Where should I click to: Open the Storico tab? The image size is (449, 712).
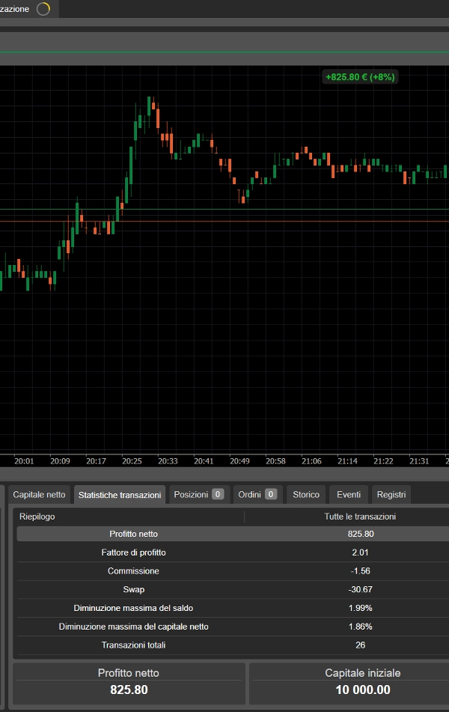306,494
